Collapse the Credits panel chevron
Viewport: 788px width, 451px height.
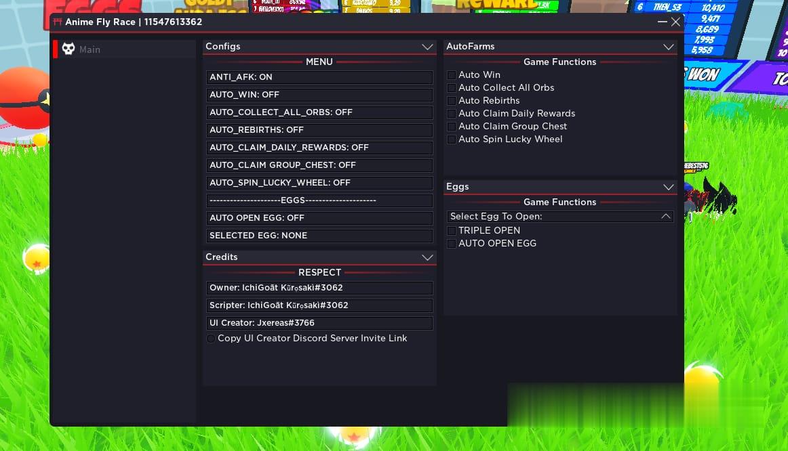pyautogui.click(x=427, y=257)
